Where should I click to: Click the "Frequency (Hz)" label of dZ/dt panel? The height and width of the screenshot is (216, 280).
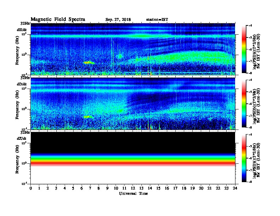(17, 159)
